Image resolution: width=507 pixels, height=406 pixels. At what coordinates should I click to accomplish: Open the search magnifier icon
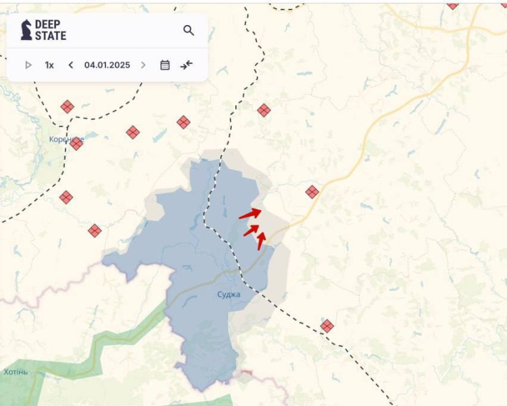(189, 30)
